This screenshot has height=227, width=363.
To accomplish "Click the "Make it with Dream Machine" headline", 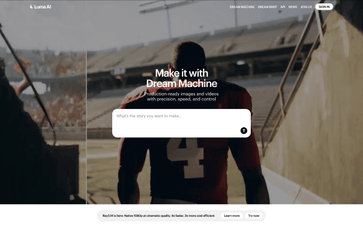I will (181, 78).
